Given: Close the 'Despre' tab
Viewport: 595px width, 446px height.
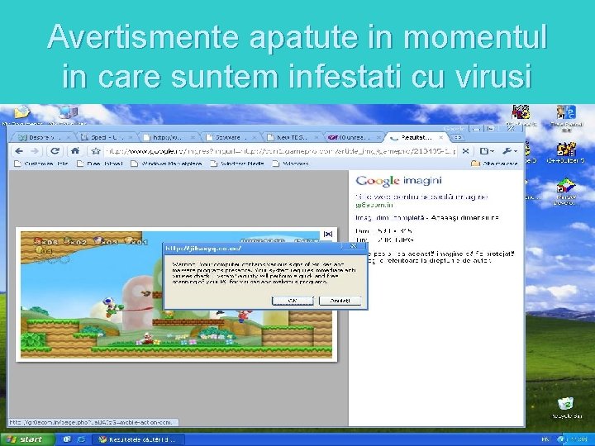Looking at the screenshot, I should (x=69, y=137).
